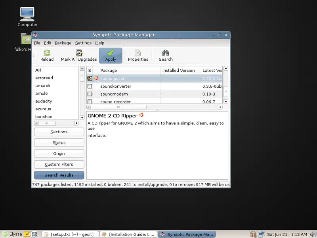Mark the sound-recorder checkbox

pyautogui.click(x=90, y=102)
